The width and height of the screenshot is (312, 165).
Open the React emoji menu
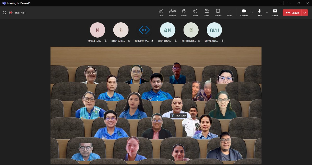pyautogui.click(x=195, y=12)
